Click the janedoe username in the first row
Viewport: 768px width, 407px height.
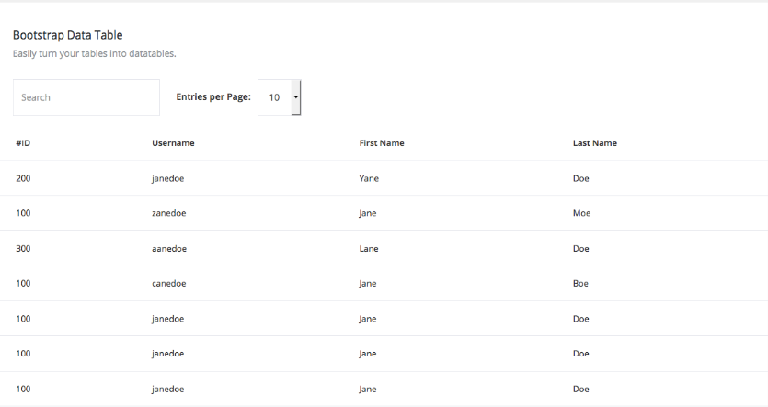point(168,178)
